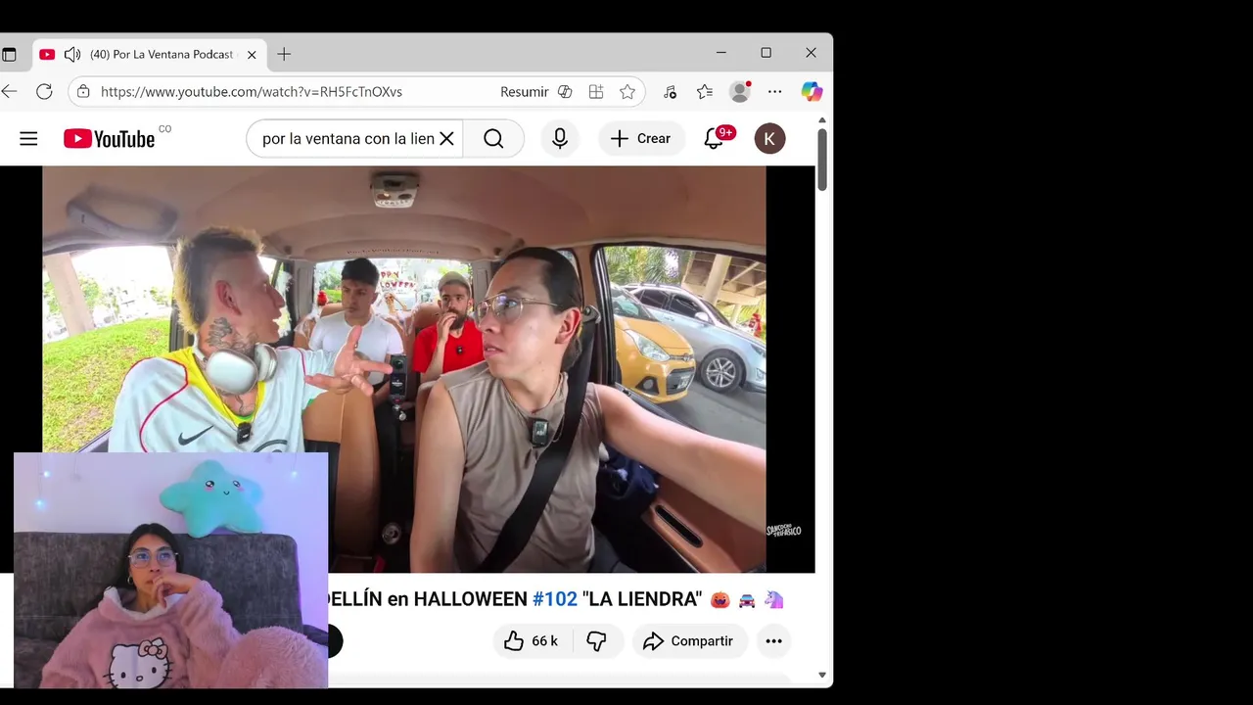Screen dimensions: 1253x705
Task: Go back to previous page in Edge
Action: 10,92
